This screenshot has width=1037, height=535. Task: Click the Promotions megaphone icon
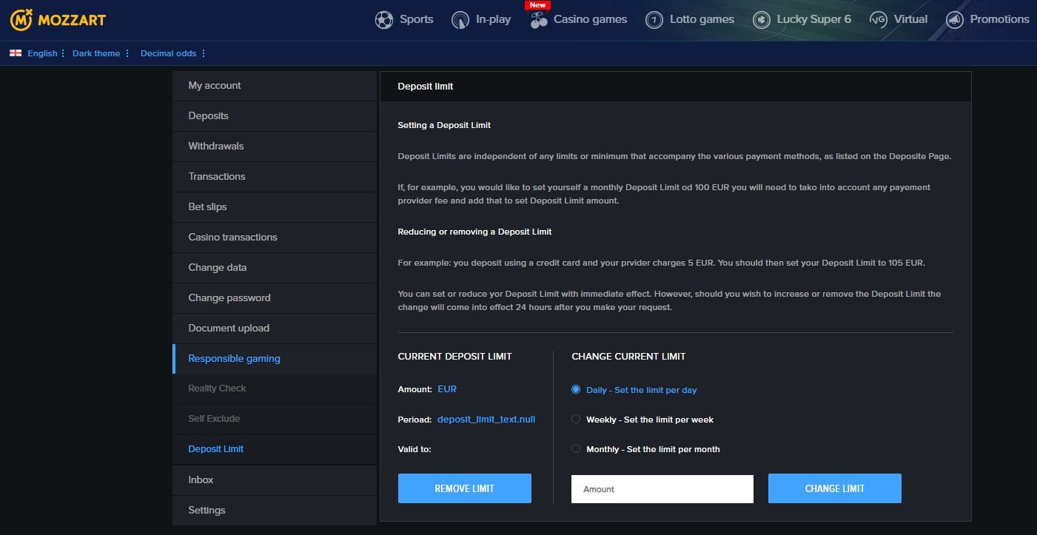pos(955,20)
